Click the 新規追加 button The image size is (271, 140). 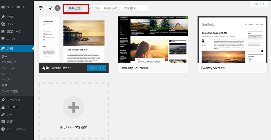point(75,8)
